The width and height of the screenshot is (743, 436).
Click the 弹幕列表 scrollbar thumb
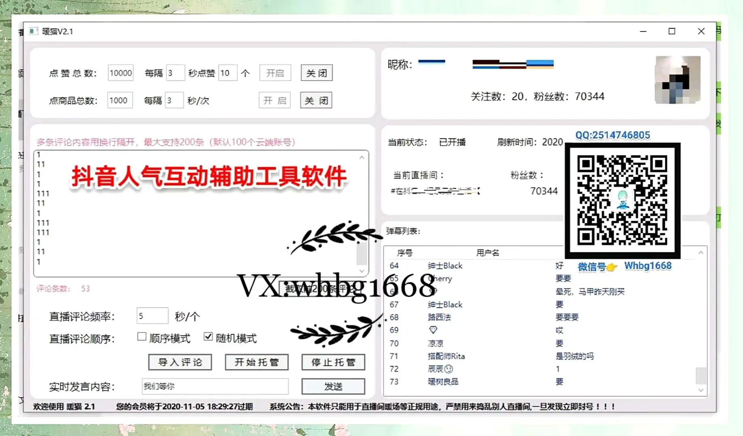pos(701,375)
